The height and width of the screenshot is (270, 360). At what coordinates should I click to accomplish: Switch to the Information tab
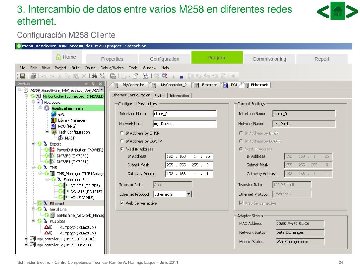[179, 96]
